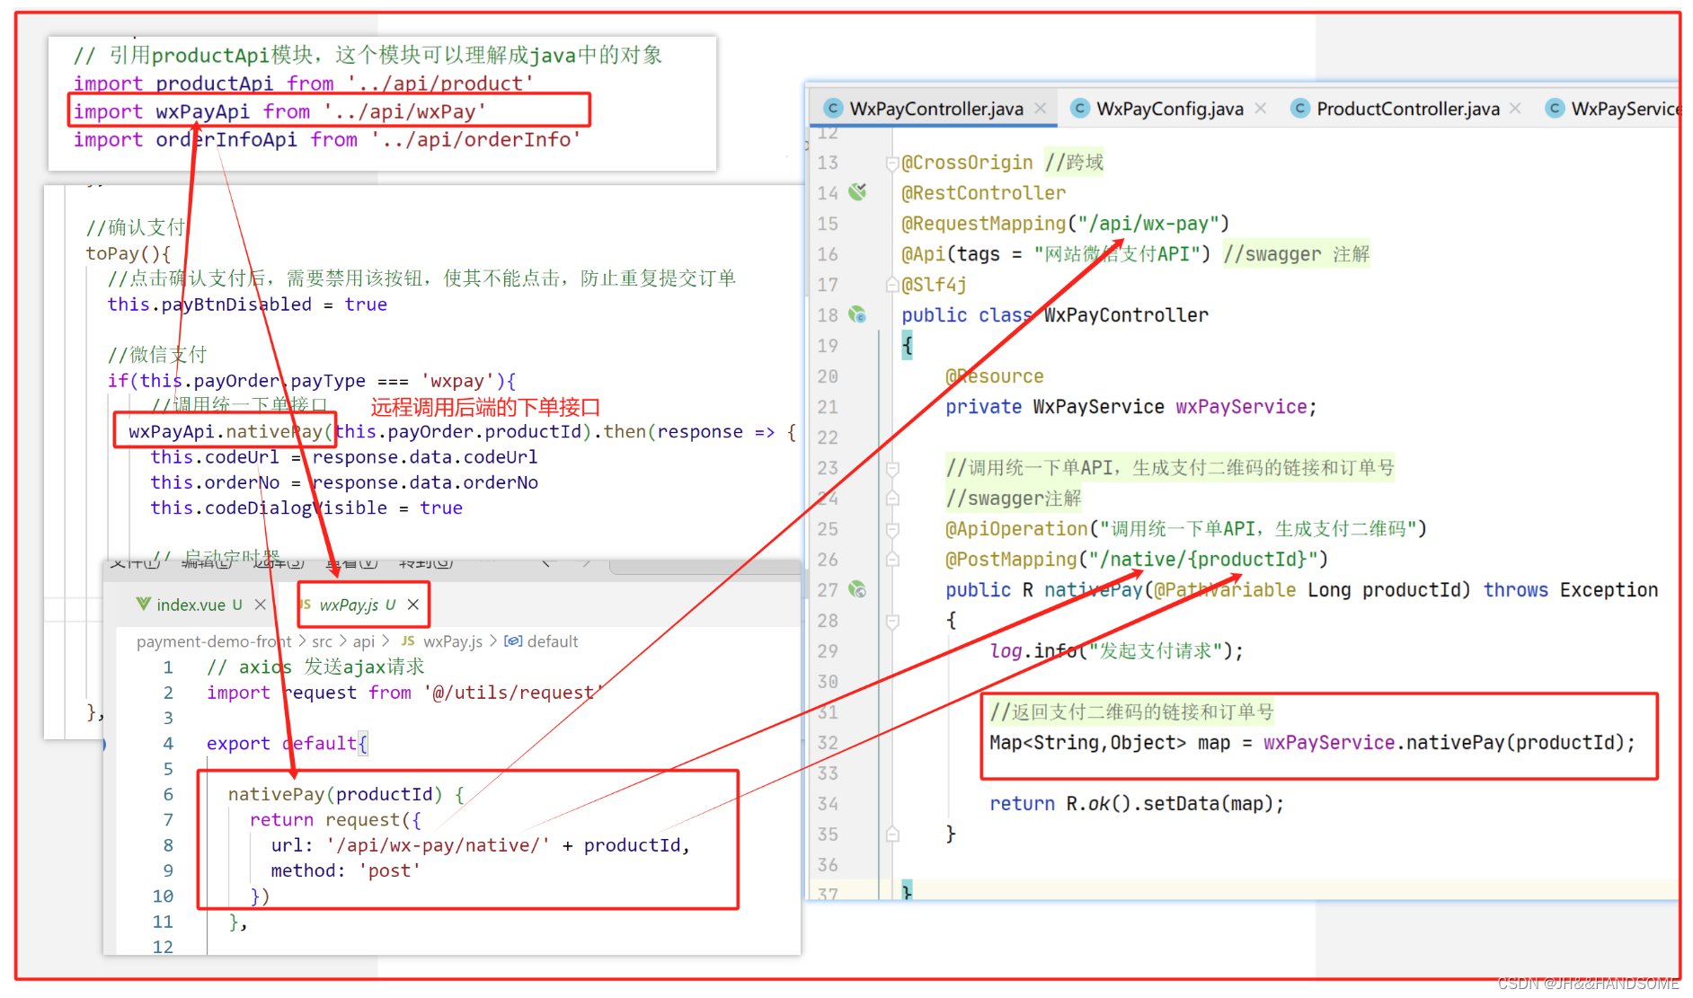
Task: Toggle the fold marker at line 26 @PostMapping
Action: click(x=892, y=560)
